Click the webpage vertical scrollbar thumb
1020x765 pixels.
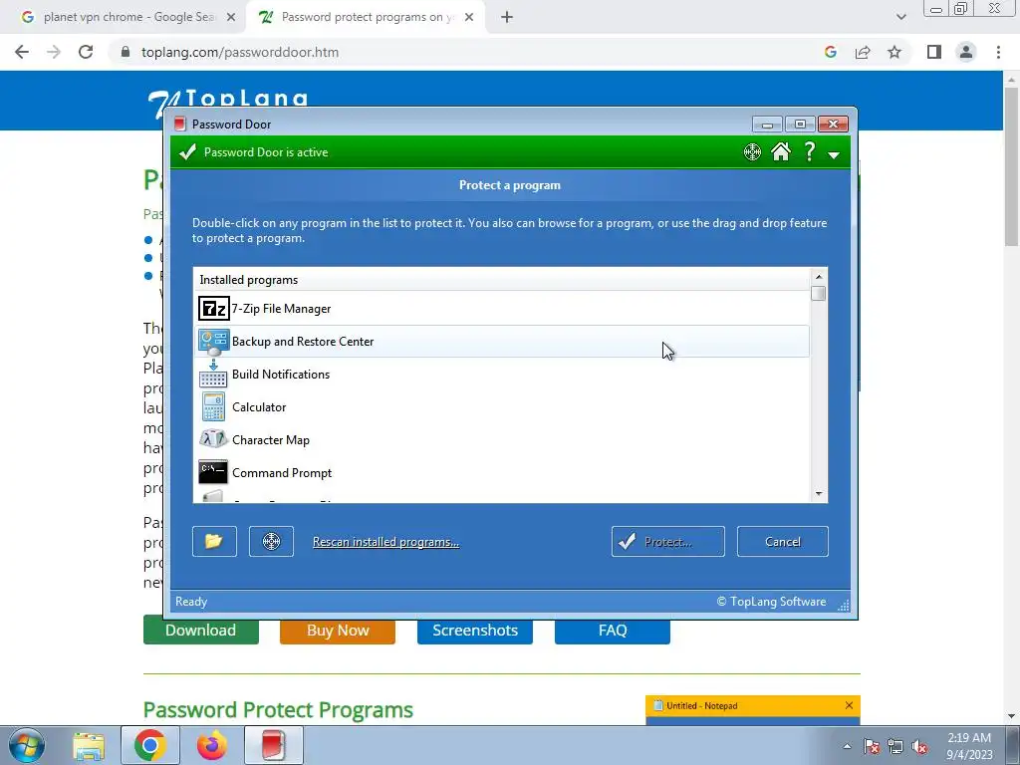[x=1011, y=166]
